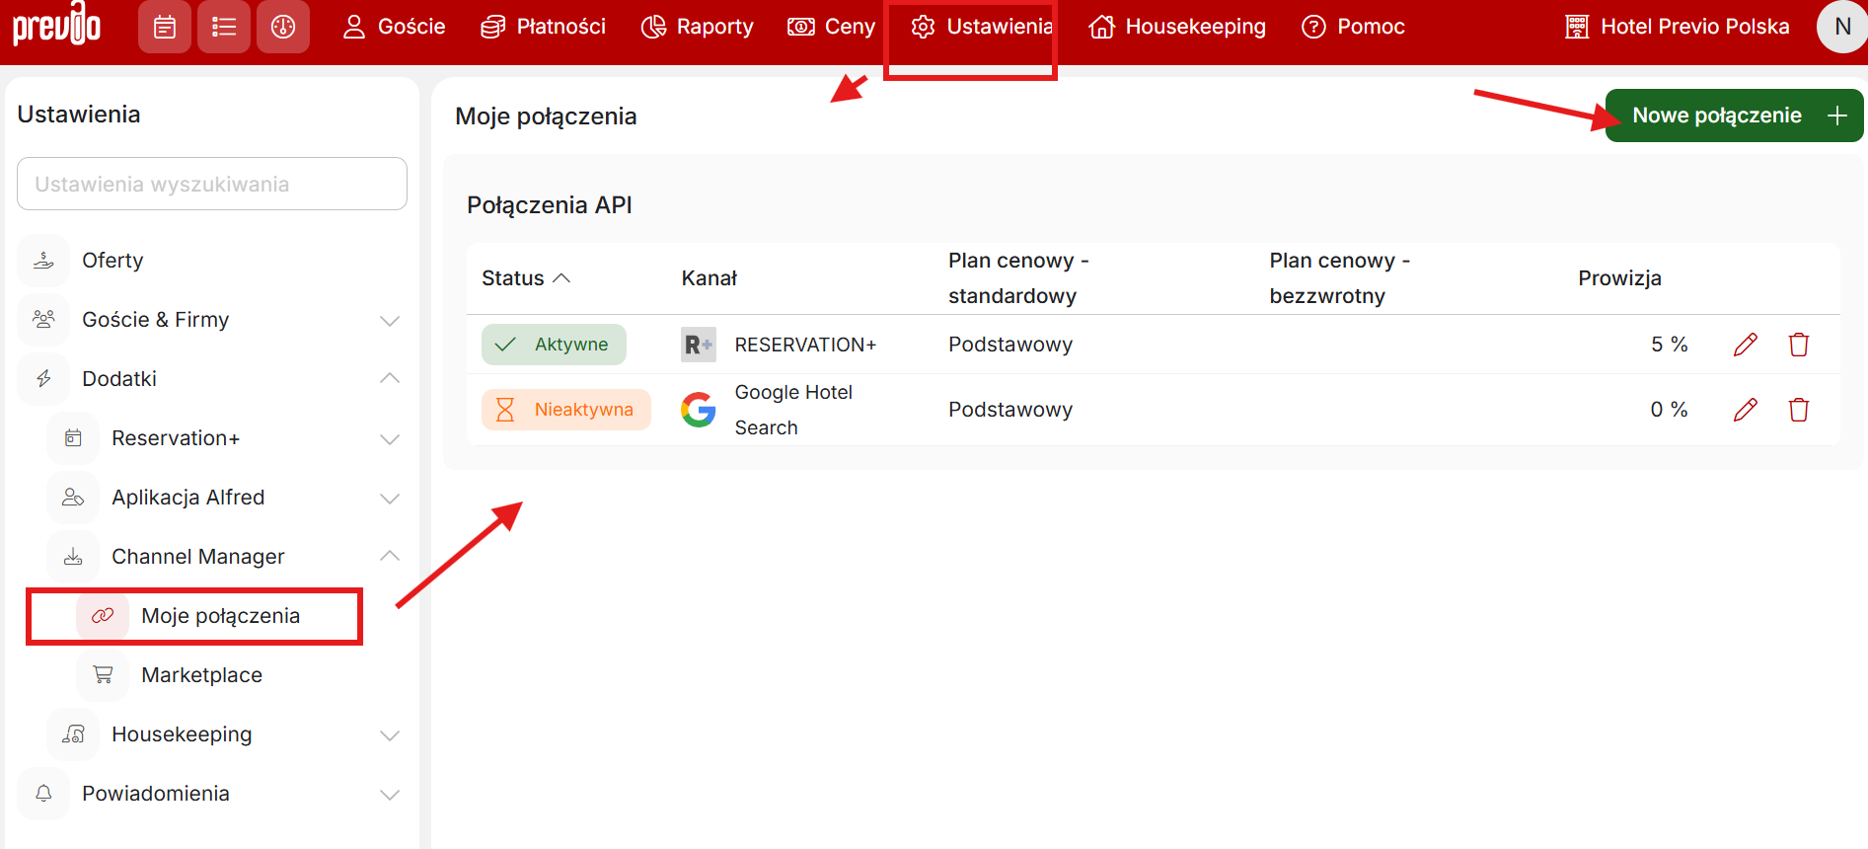Select Oferty in the settings sidebar
This screenshot has height=849, width=1868.
112,261
